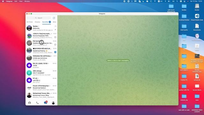Open the Chats bubble icon with red badge

pos(45,103)
